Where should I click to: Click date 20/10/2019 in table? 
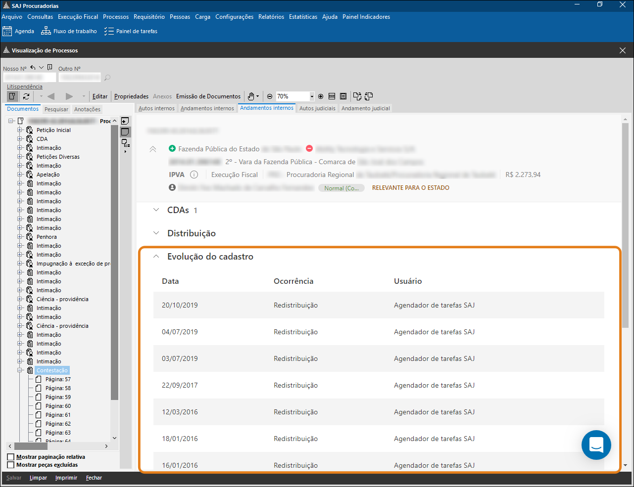[180, 305]
